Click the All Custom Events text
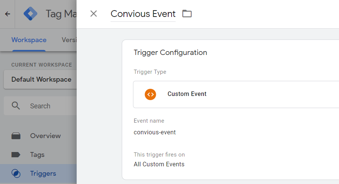 (159, 164)
